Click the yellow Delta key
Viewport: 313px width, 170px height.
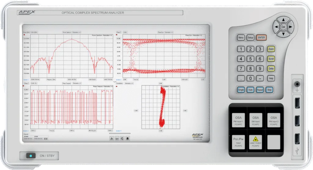point(271,69)
